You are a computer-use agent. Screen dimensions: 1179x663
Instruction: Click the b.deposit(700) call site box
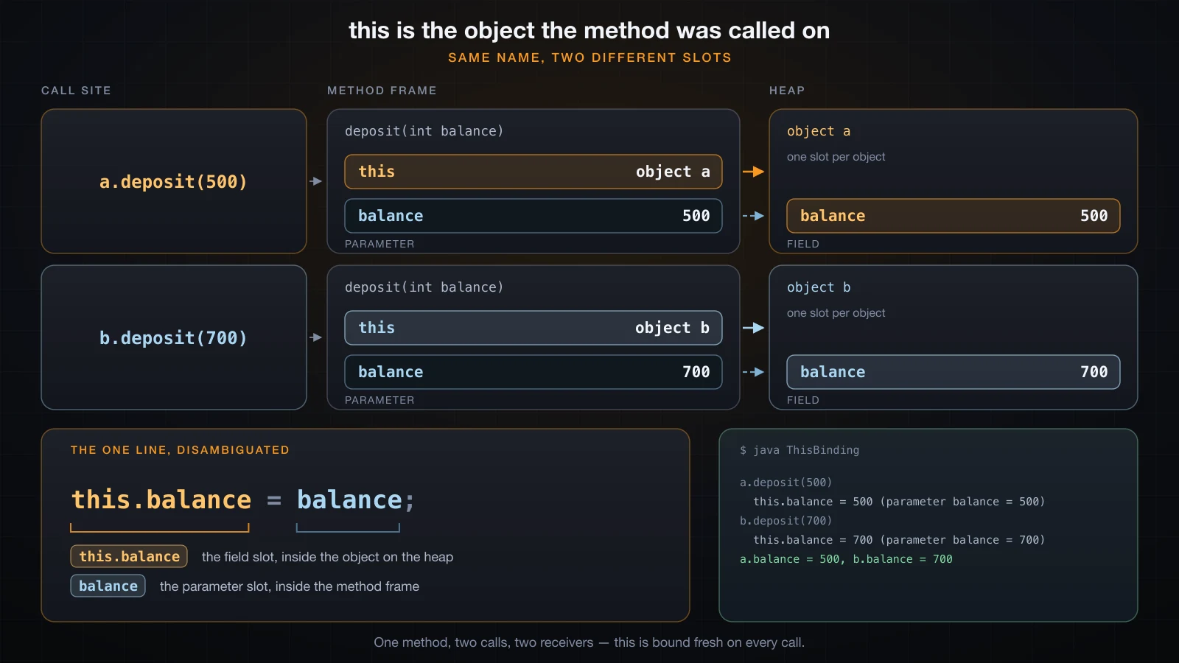click(x=174, y=337)
